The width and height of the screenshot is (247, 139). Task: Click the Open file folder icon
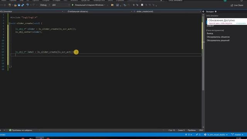15,5
